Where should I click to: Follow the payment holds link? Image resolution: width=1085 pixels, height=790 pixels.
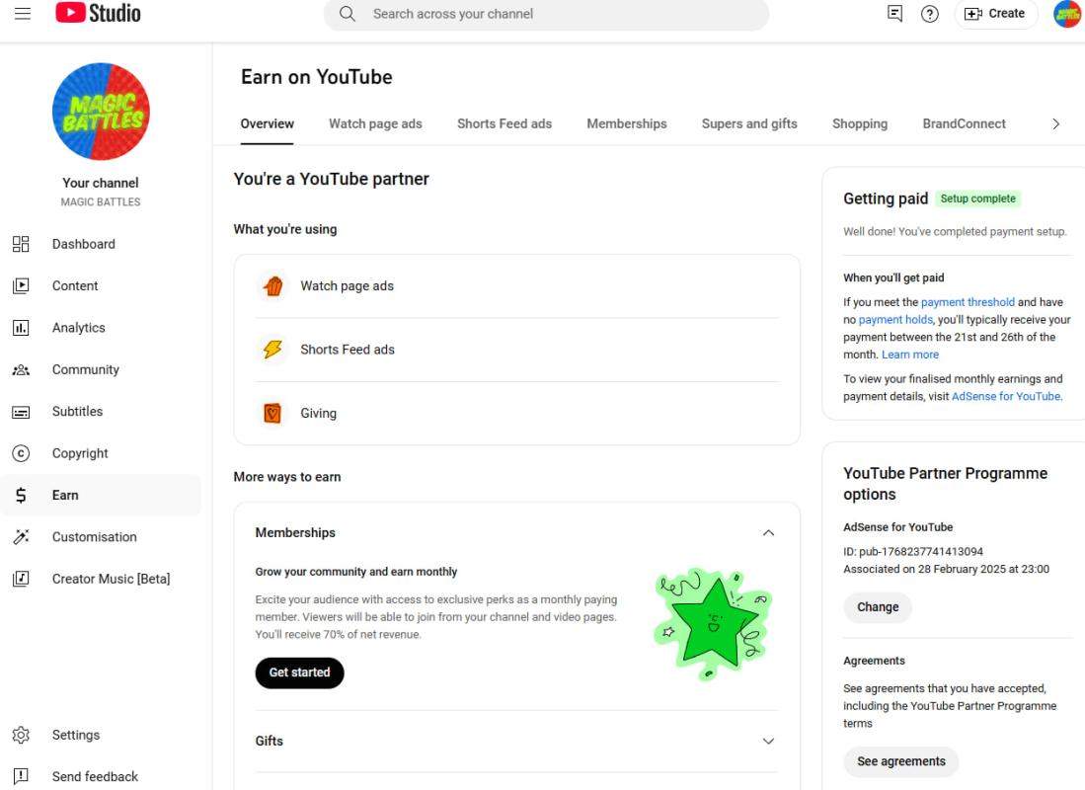click(x=895, y=319)
